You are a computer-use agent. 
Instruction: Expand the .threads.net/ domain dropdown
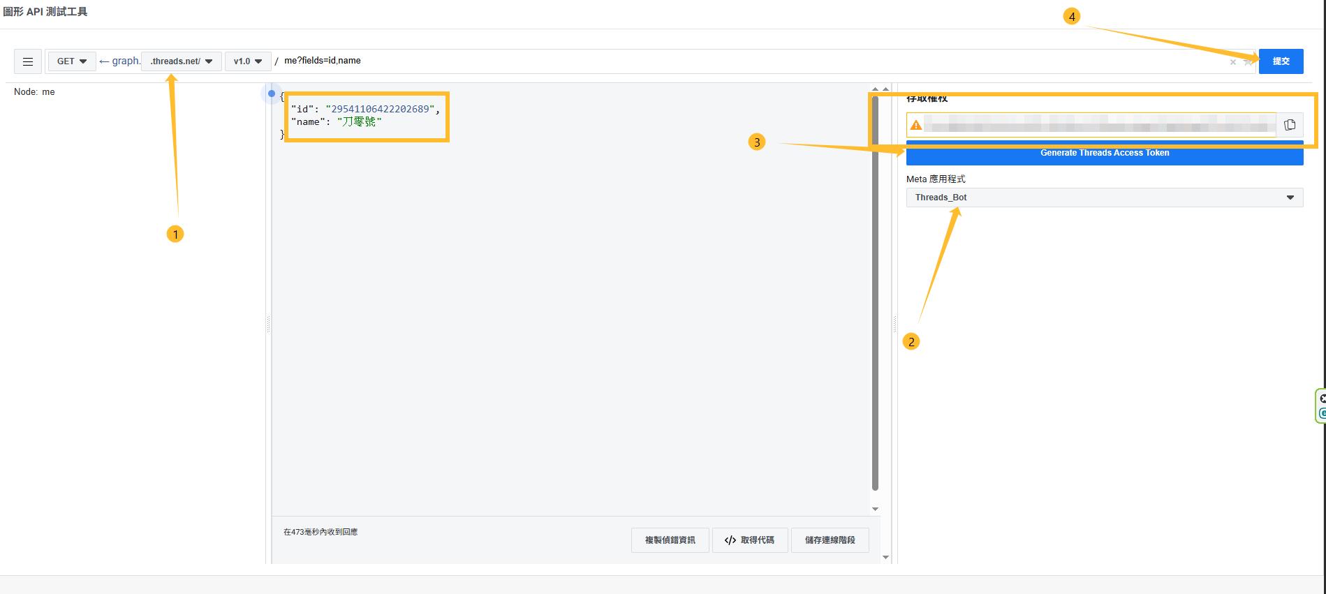[x=182, y=61]
